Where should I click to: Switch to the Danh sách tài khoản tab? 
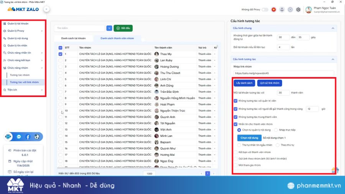(73, 38)
